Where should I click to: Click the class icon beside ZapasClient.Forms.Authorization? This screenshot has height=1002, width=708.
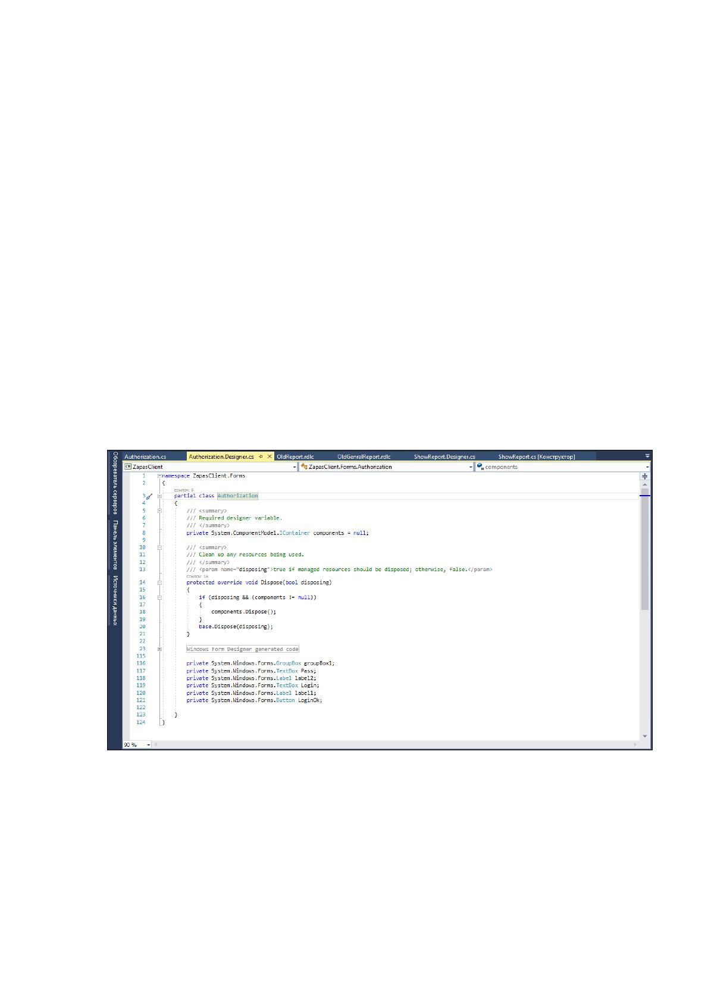[x=304, y=466]
